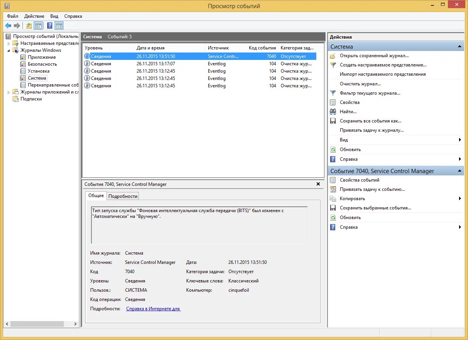Sort by the Категория задачи column header

click(x=297, y=48)
